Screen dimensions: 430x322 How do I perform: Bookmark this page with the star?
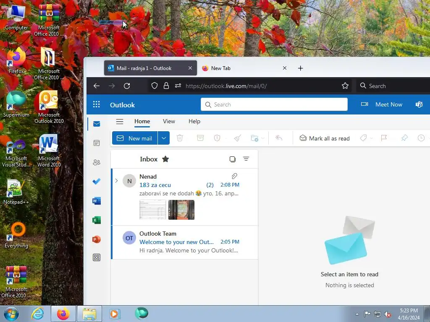[345, 86]
